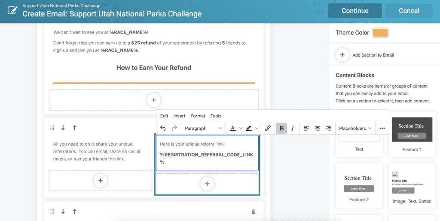Click the Content Blocks heading
The height and width of the screenshot is (221, 440).
[x=355, y=75]
